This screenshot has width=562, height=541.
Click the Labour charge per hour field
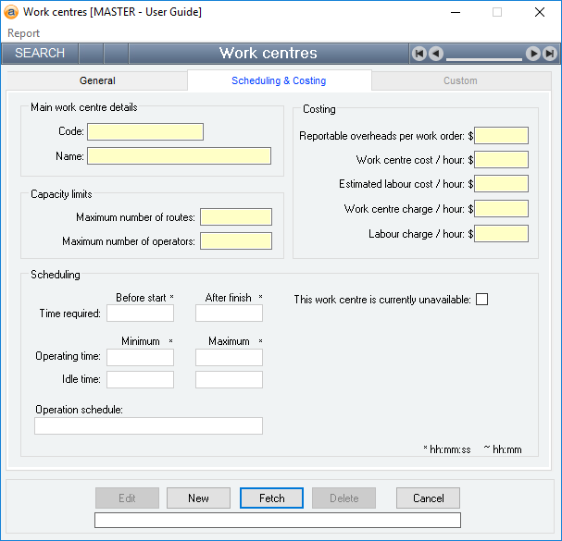[501, 234]
